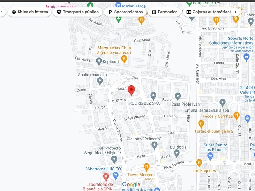Select the Laboratorio de Bioanálisis SPIN pin
This screenshot has height=191, width=255.
pos(106,177)
